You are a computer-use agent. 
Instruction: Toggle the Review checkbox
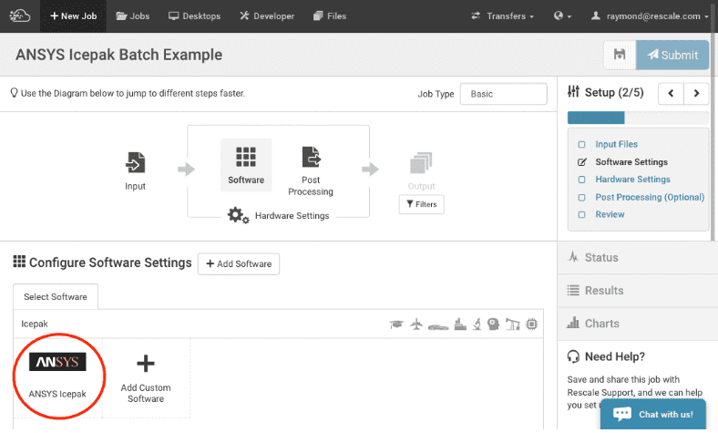(581, 214)
